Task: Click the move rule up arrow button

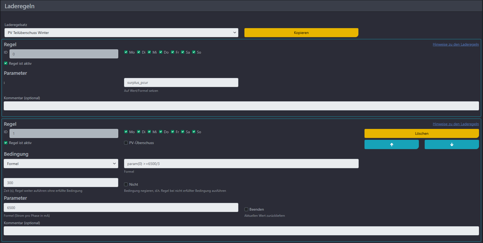Action: pyautogui.click(x=391, y=145)
